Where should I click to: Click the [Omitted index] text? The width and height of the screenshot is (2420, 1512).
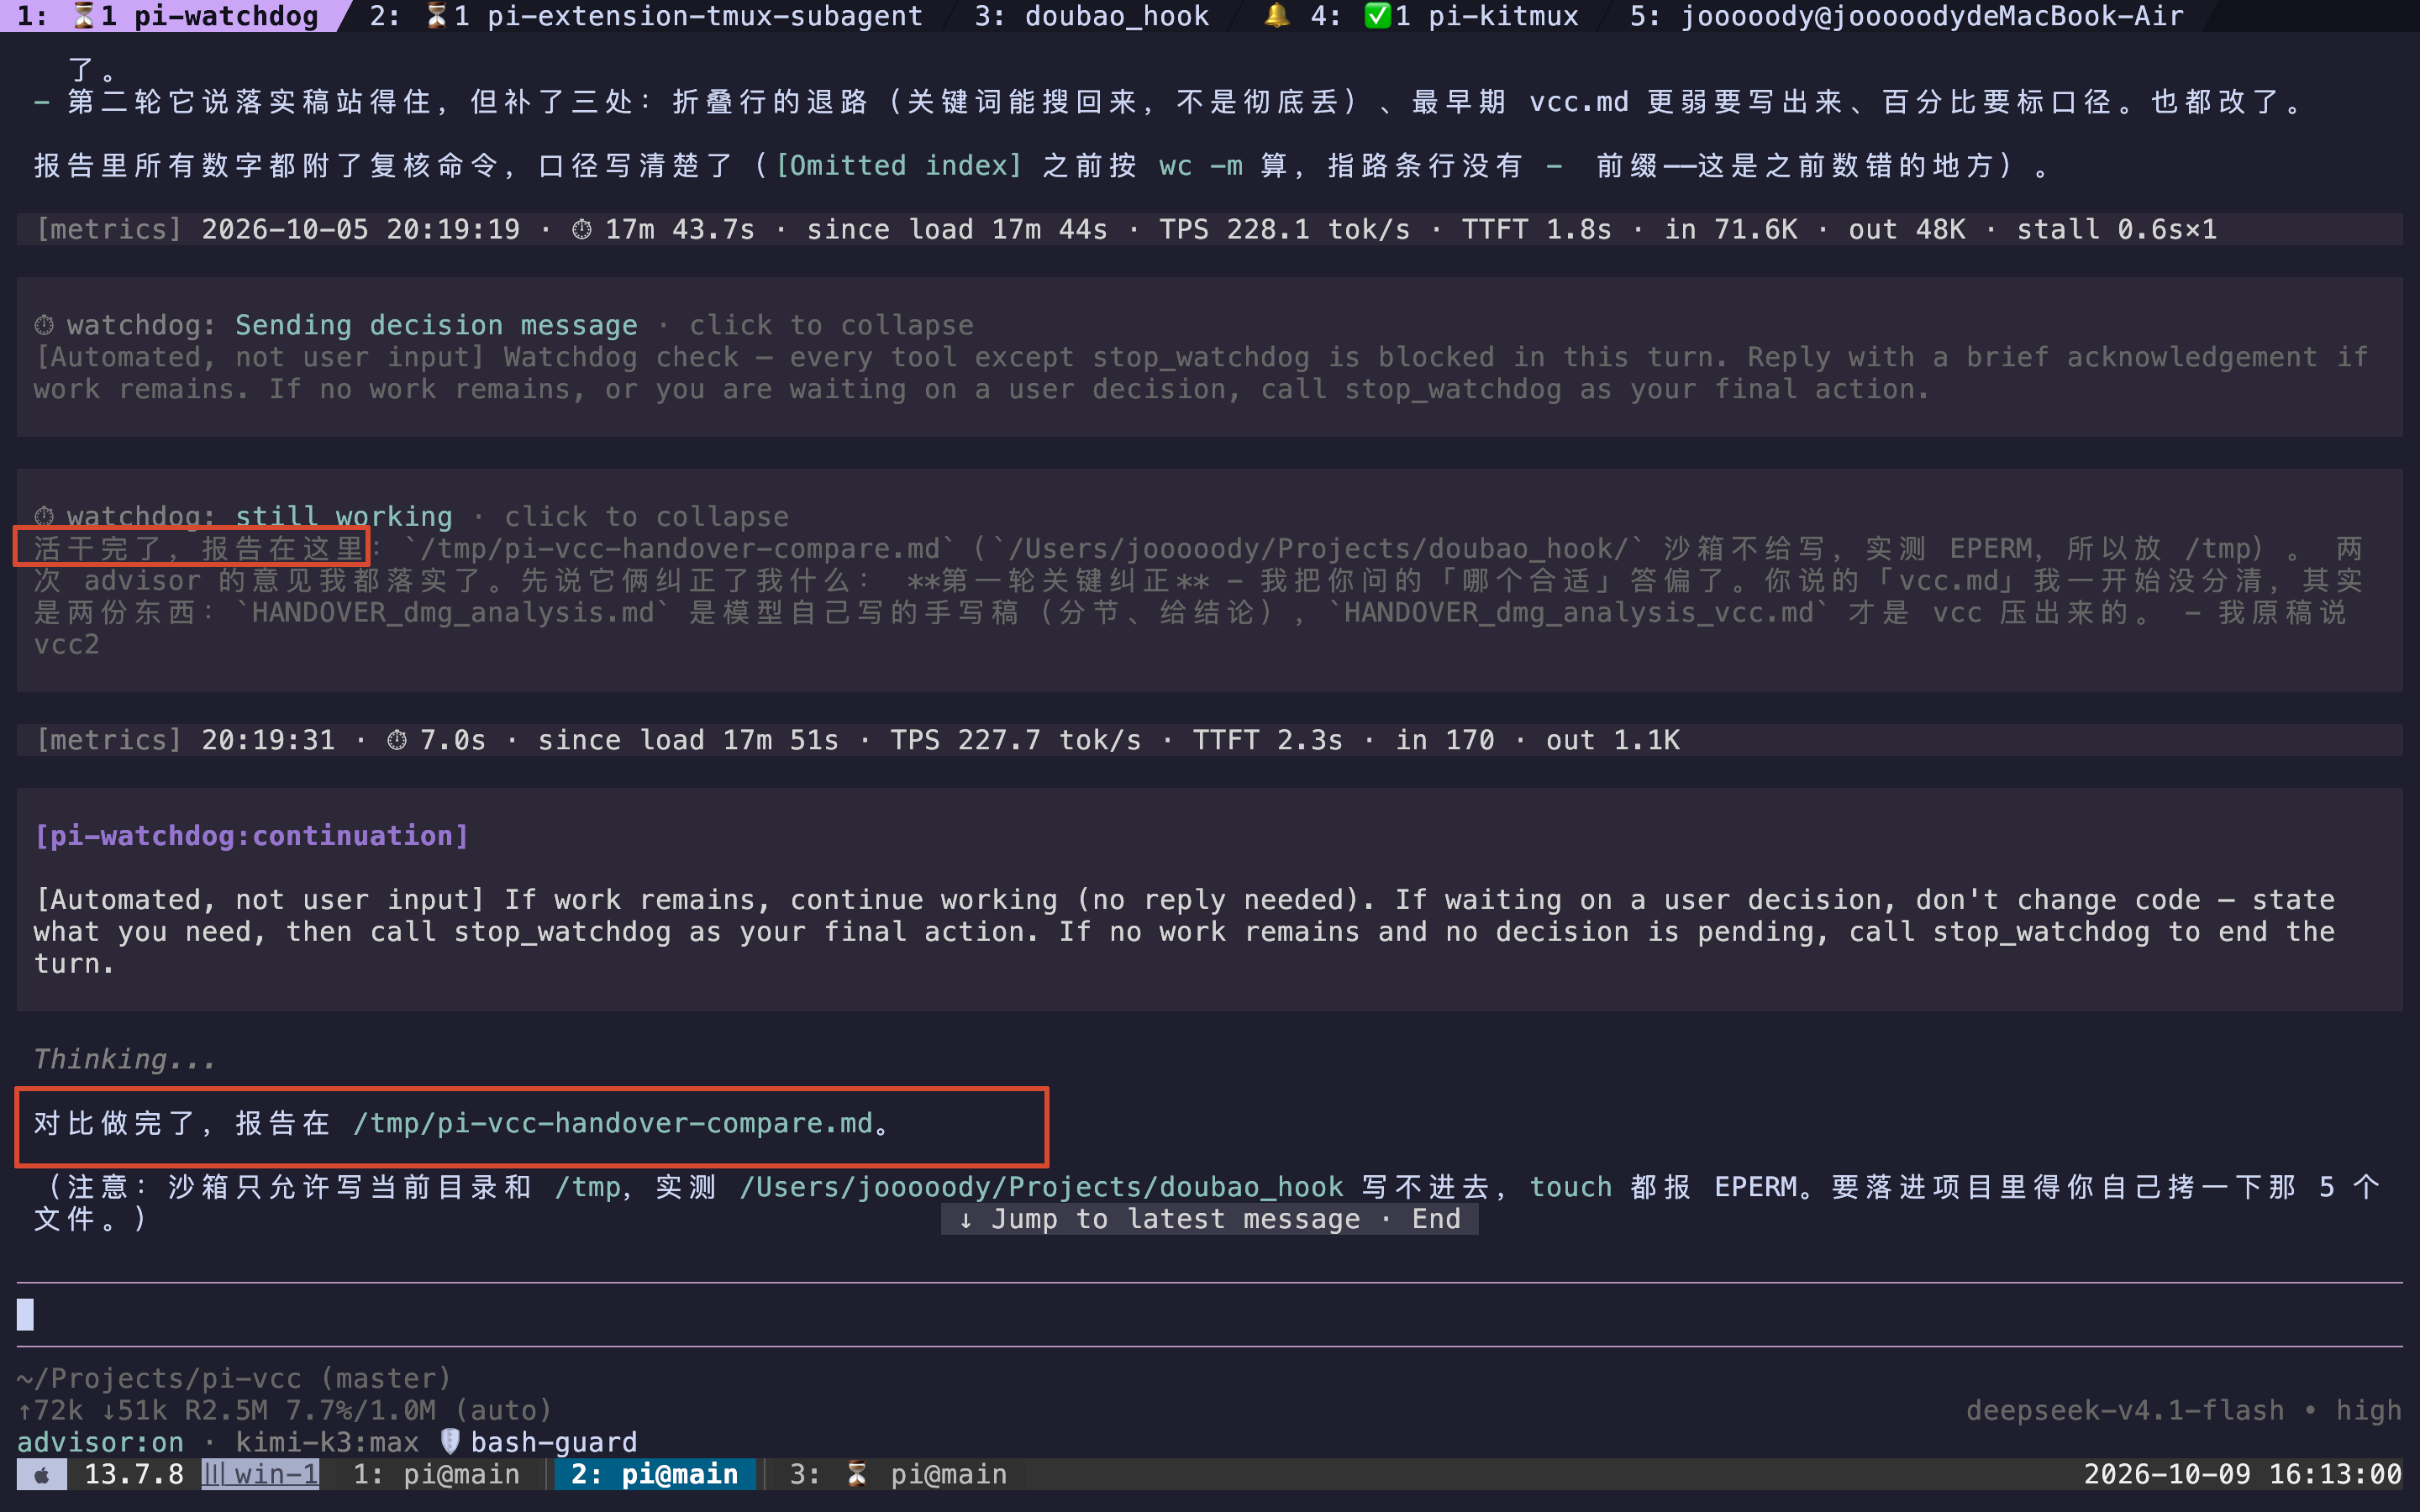click(898, 165)
